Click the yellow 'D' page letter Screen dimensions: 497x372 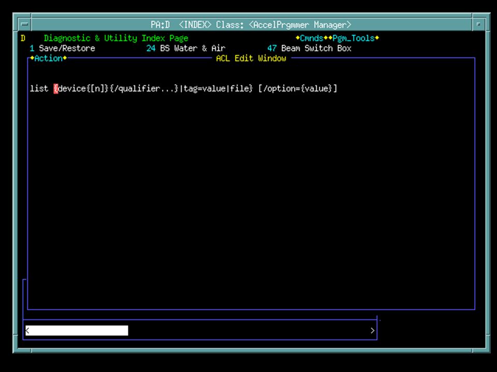tap(23, 38)
